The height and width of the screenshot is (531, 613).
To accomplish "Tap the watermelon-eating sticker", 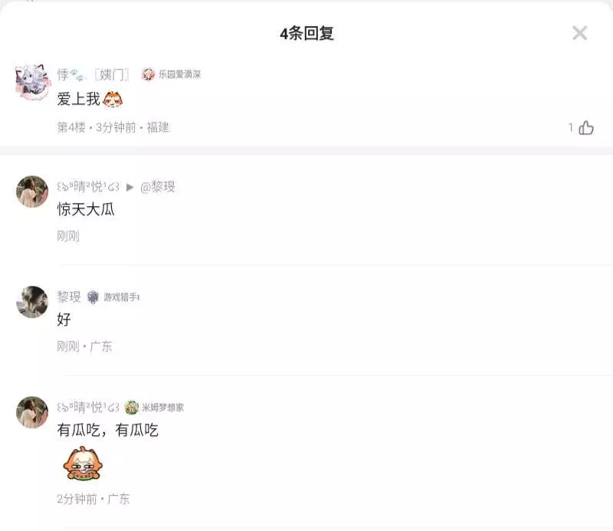I will pos(83,464).
